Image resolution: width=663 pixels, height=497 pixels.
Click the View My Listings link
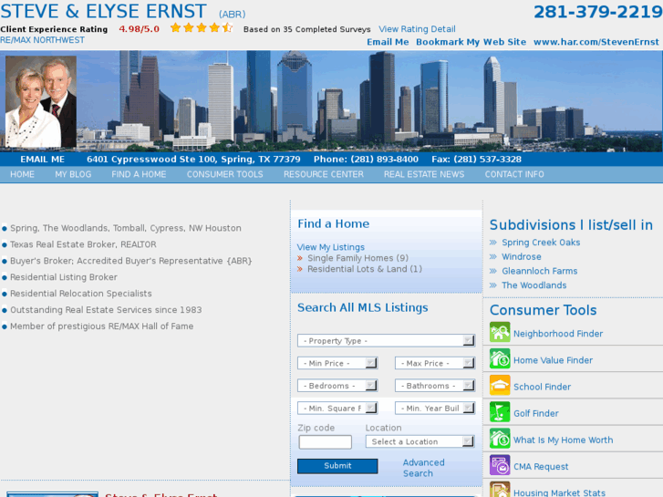[331, 247]
